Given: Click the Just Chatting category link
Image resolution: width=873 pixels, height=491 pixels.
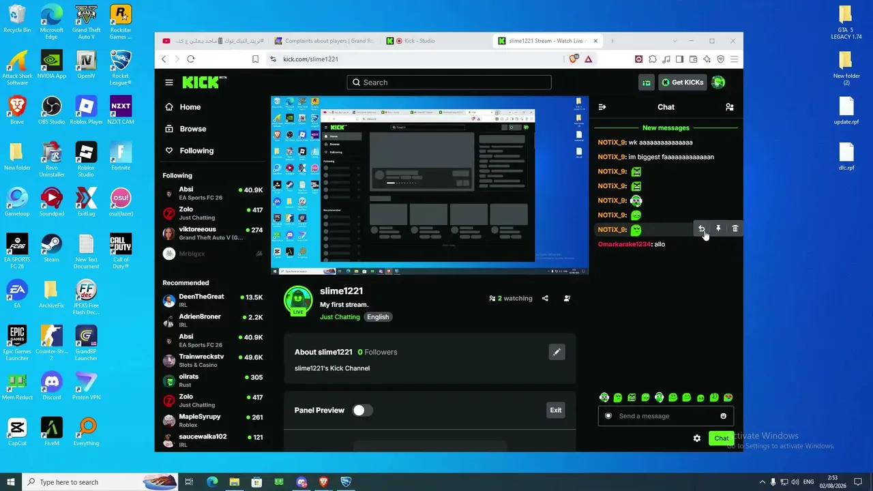Looking at the screenshot, I should pyautogui.click(x=340, y=317).
